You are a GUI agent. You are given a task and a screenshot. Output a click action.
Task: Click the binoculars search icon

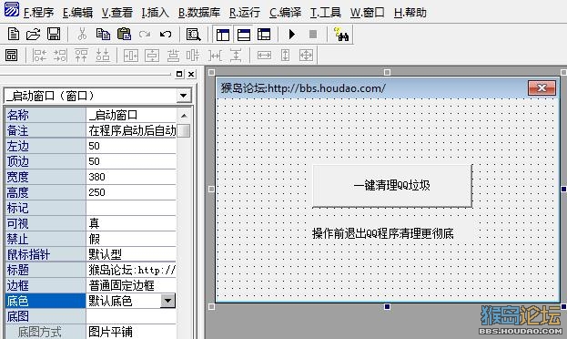pos(341,35)
